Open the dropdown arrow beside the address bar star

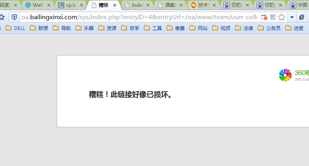pos(292,17)
